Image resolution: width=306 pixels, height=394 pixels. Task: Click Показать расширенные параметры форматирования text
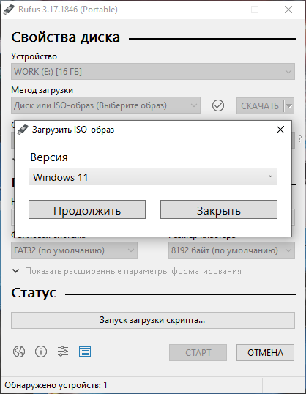133,271
